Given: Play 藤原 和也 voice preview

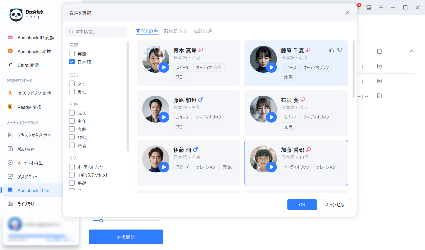Looking at the screenshot, I should coord(164,117).
